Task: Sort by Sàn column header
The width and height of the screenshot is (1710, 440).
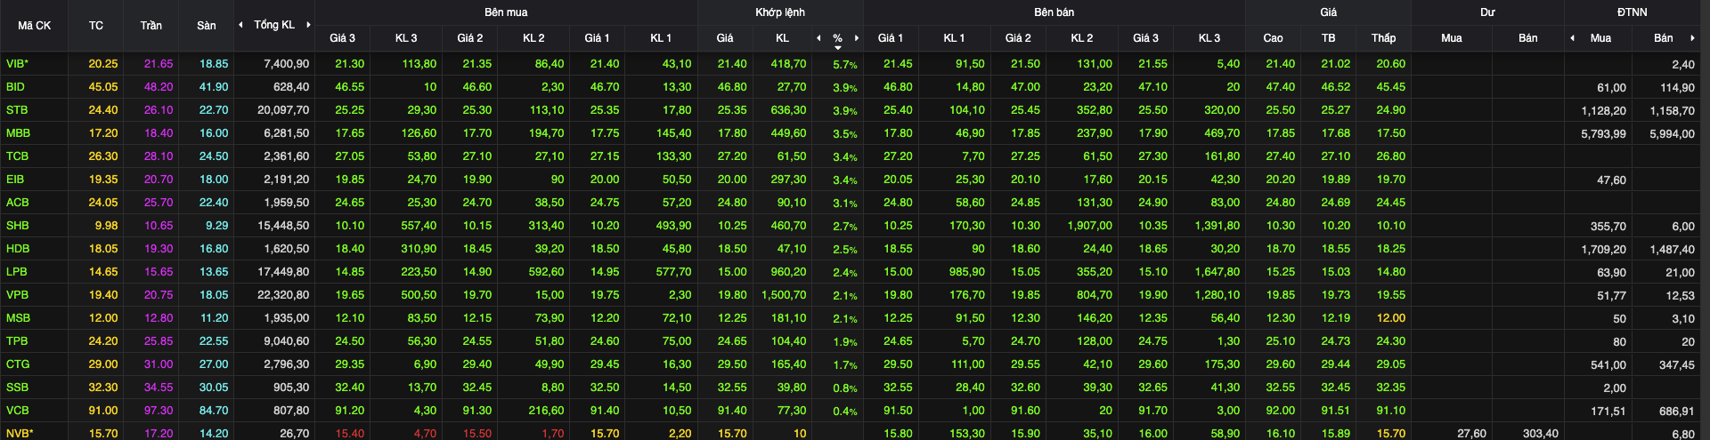Action: (x=207, y=26)
